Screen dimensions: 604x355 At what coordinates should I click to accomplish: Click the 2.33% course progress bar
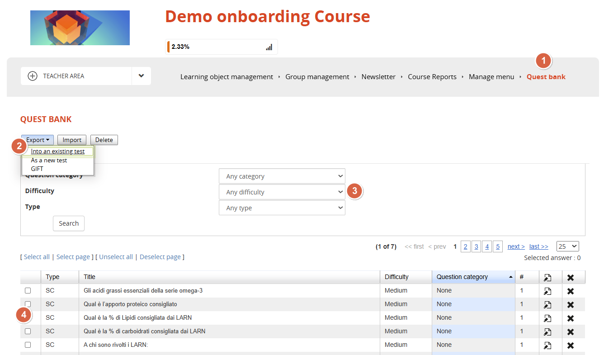[217, 47]
